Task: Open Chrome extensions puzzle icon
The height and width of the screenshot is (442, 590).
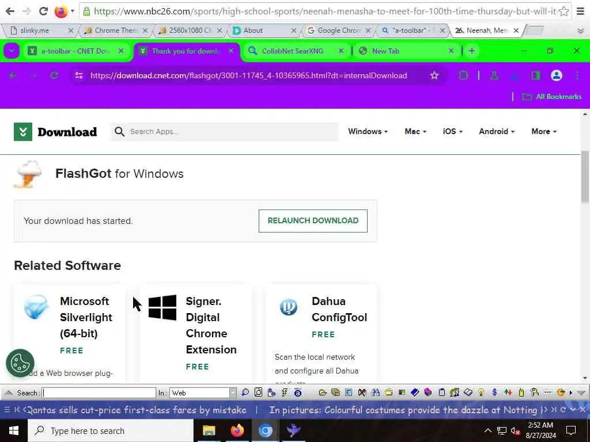Action: 464,75
